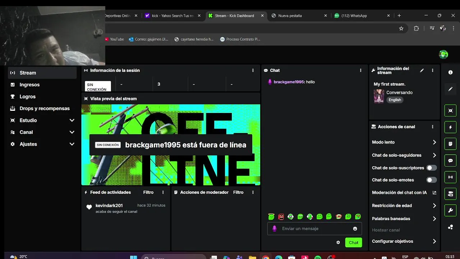
Task: Open Restricción de edad settings
Action: click(x=404, y=206)
